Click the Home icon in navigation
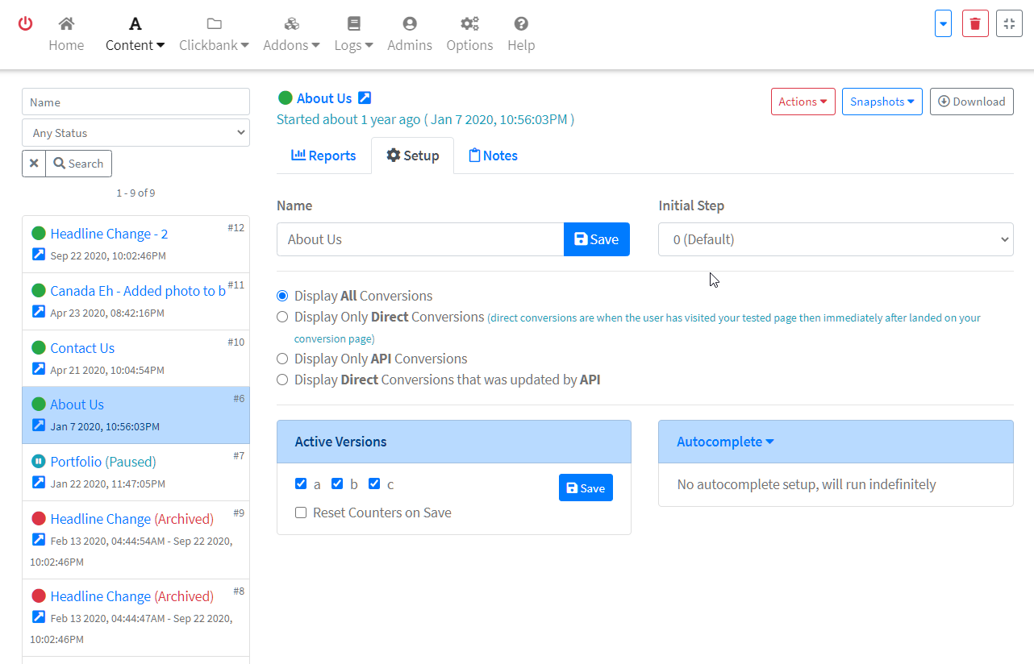1034x664 pixels. pos(66,24)
